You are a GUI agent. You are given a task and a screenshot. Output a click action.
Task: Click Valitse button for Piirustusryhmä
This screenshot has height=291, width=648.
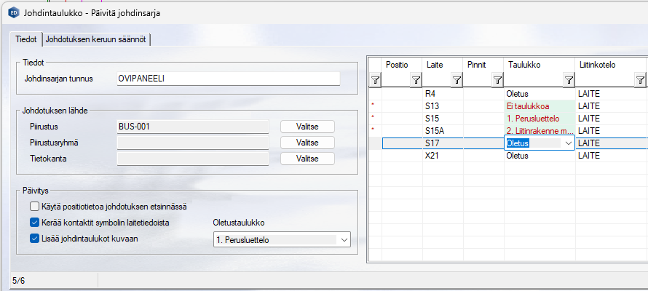tap(307, 143)
